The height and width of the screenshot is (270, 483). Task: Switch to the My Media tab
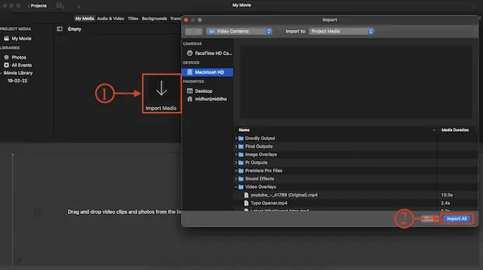click(85, 18)
